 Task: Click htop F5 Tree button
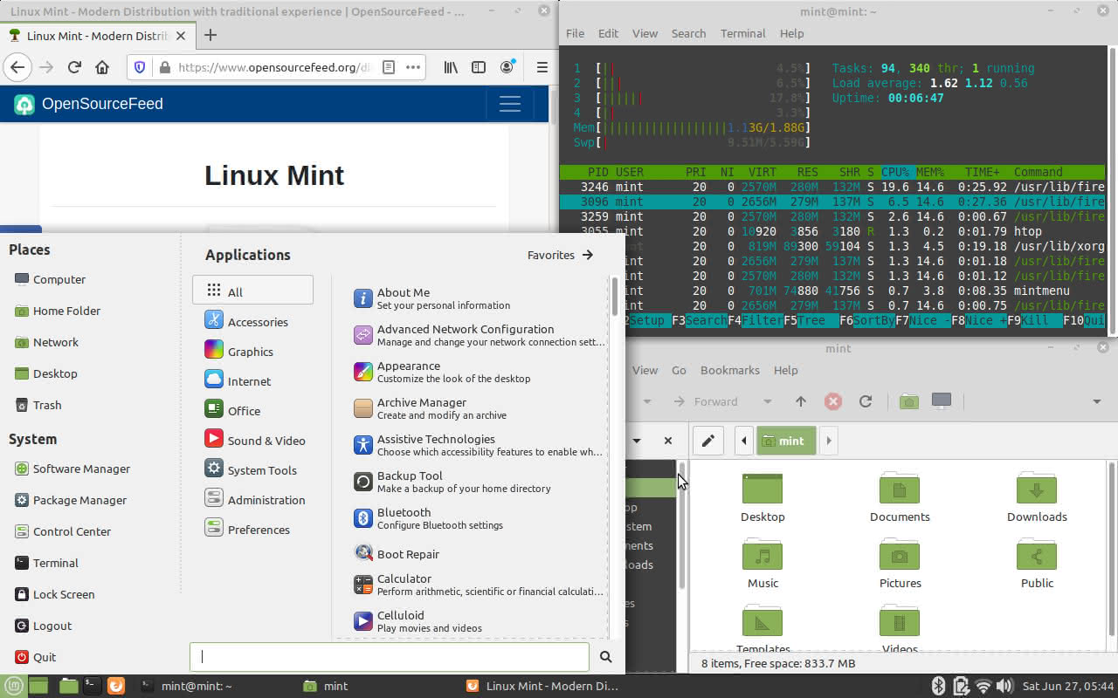[x=811, y=320]
